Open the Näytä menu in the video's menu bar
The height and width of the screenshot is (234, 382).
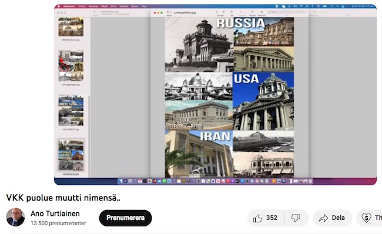104,6
